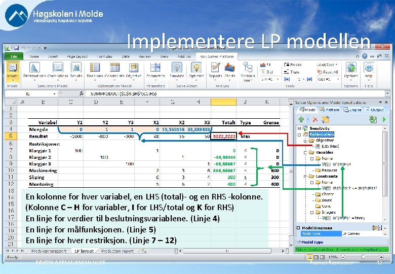The height and width of the screenshot is (274, 395).
Task: Switch to the Formulas ribbon tab
Action: (x=104, y=56)
